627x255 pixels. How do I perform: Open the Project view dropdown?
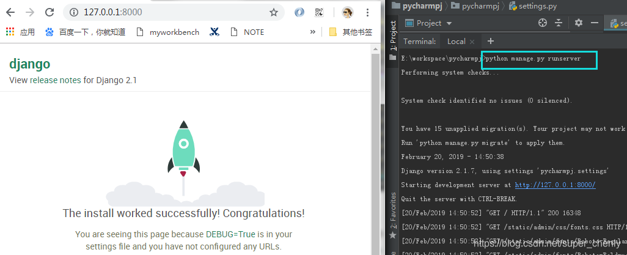point(428,23)
